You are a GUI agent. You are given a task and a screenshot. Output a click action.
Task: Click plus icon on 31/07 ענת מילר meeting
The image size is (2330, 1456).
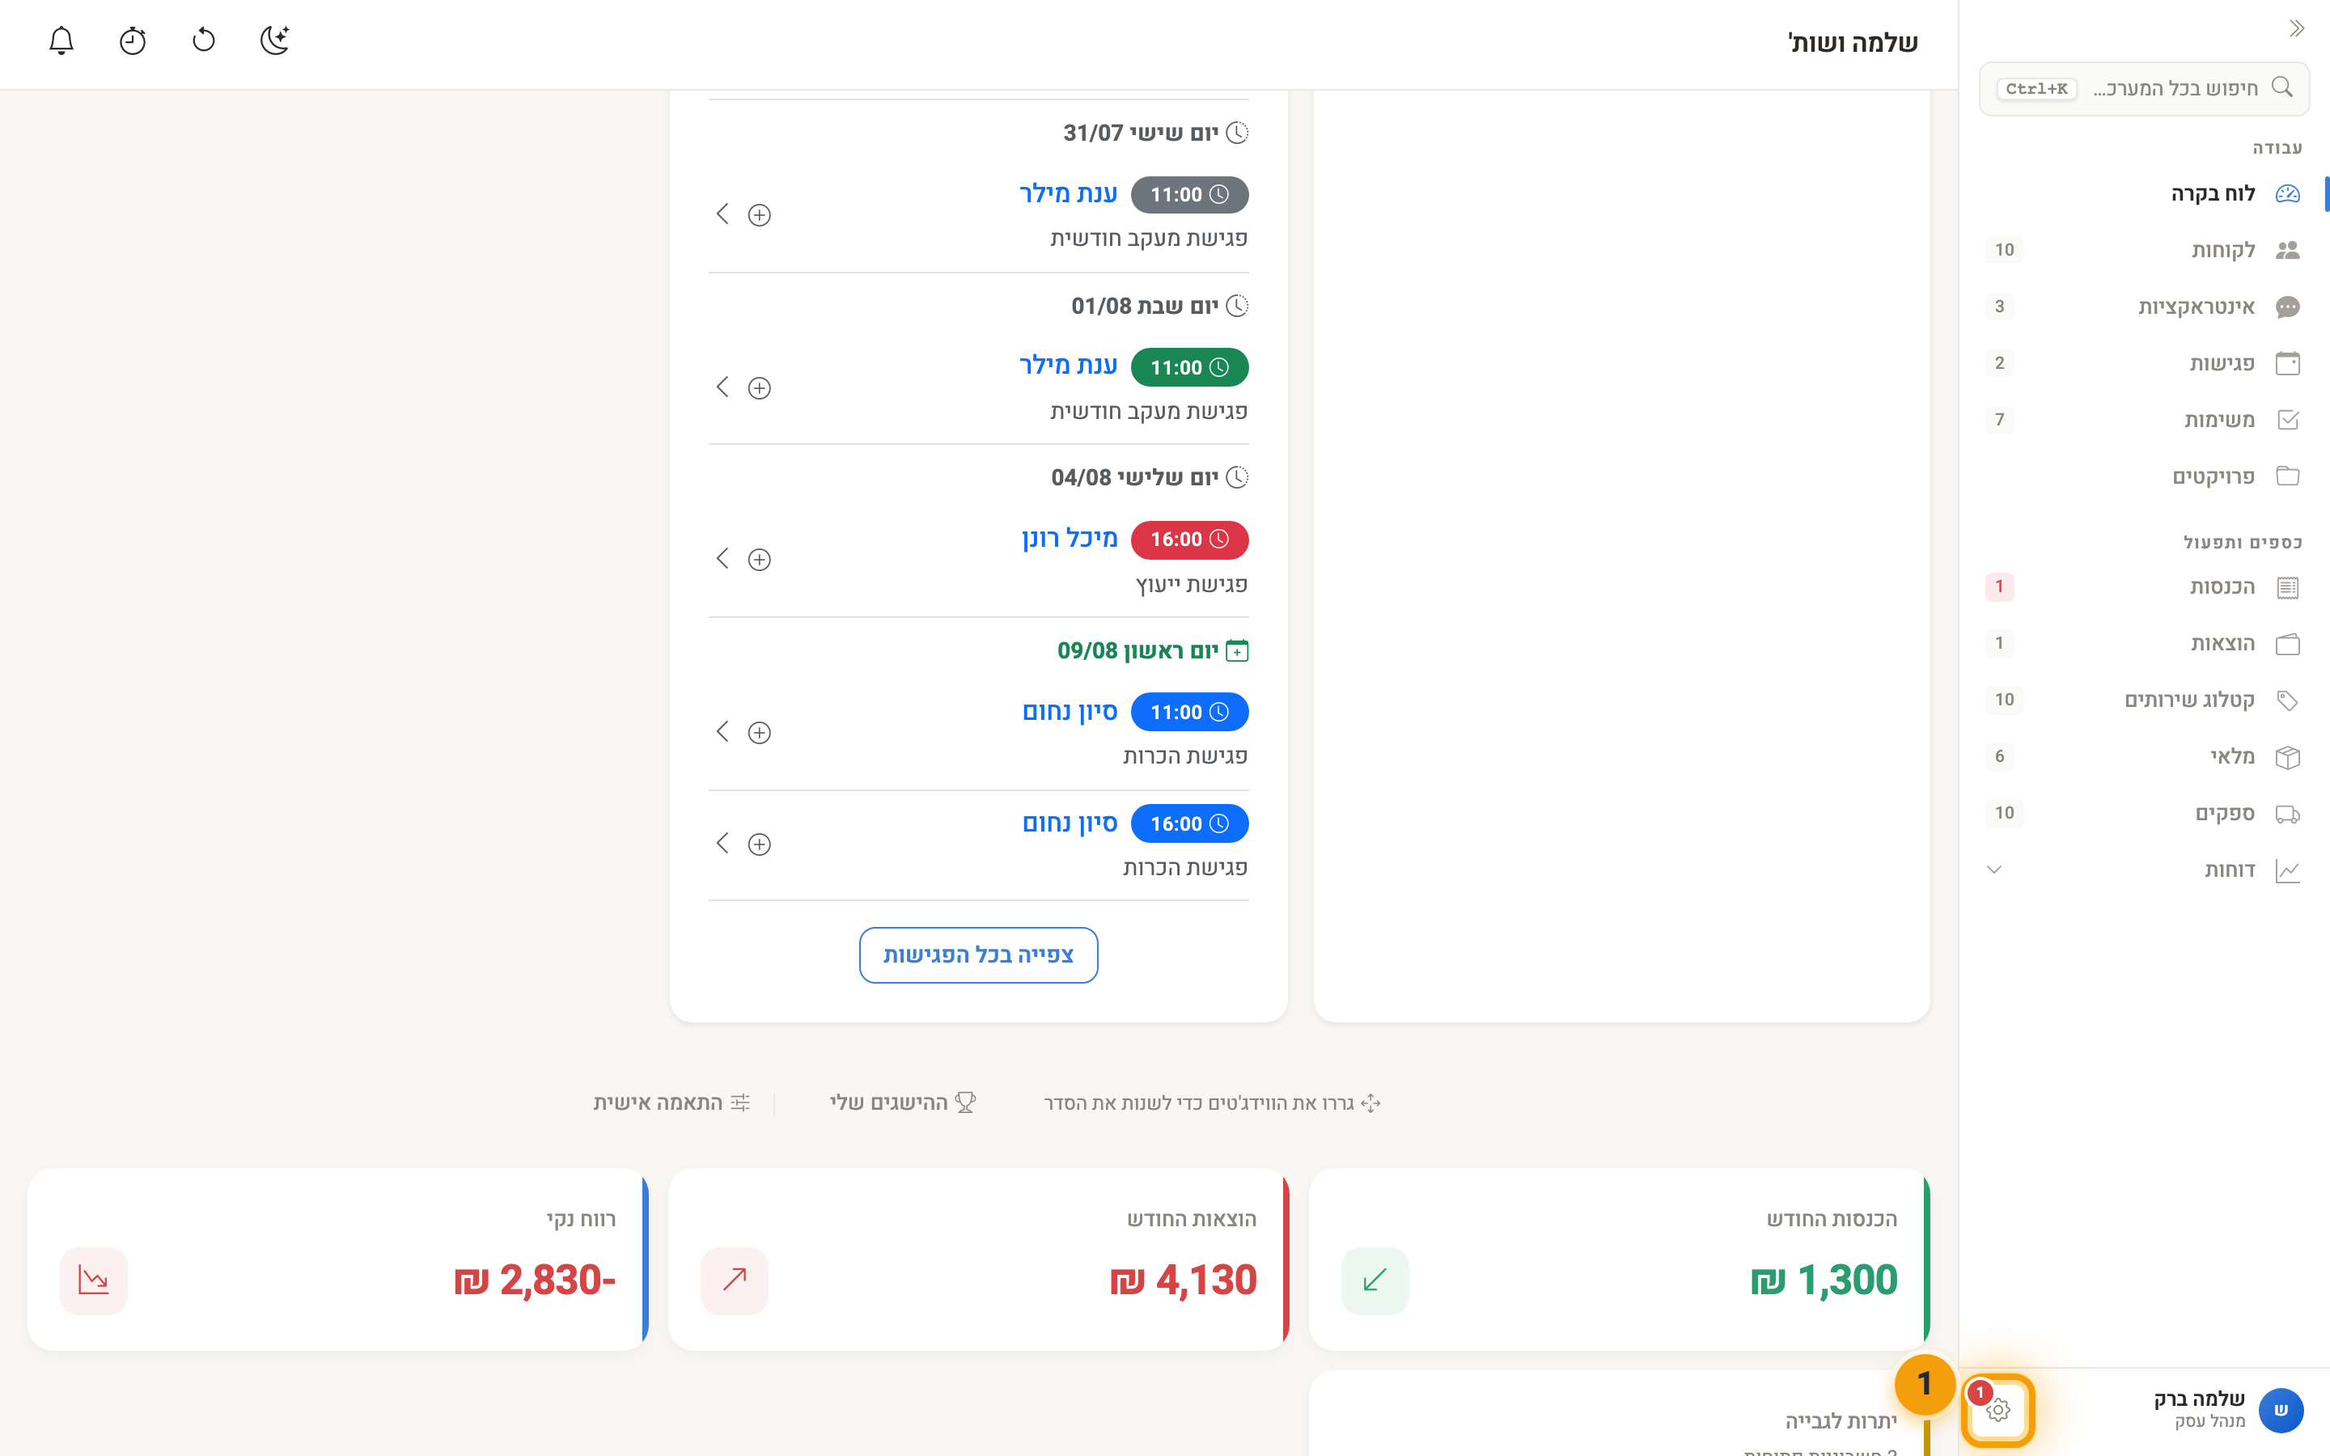click(760, 214)
